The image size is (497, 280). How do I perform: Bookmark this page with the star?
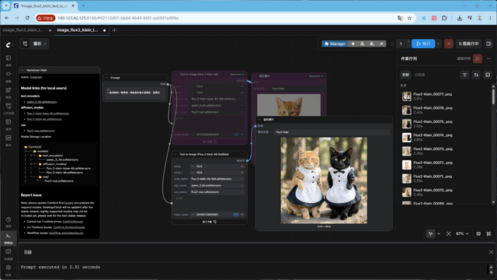pyautogui.click(x=409, y=18)
